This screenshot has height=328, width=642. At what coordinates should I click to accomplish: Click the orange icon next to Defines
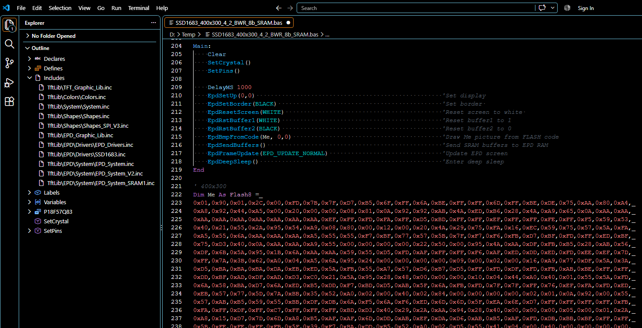(x=38, y=68)
